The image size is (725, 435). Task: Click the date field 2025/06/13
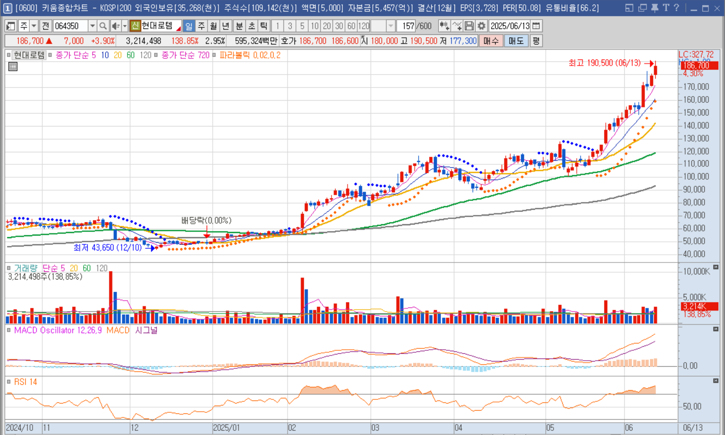[510, 26]
